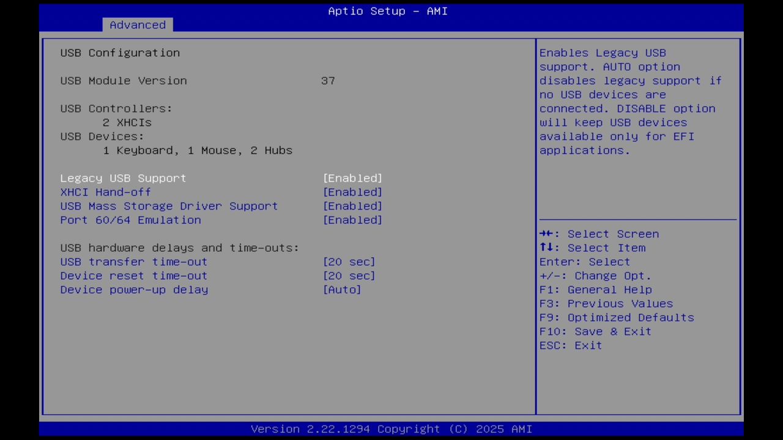Click the Aptio Setup AMI title bar
The image size is (783, 440).
tap(388, 11)
